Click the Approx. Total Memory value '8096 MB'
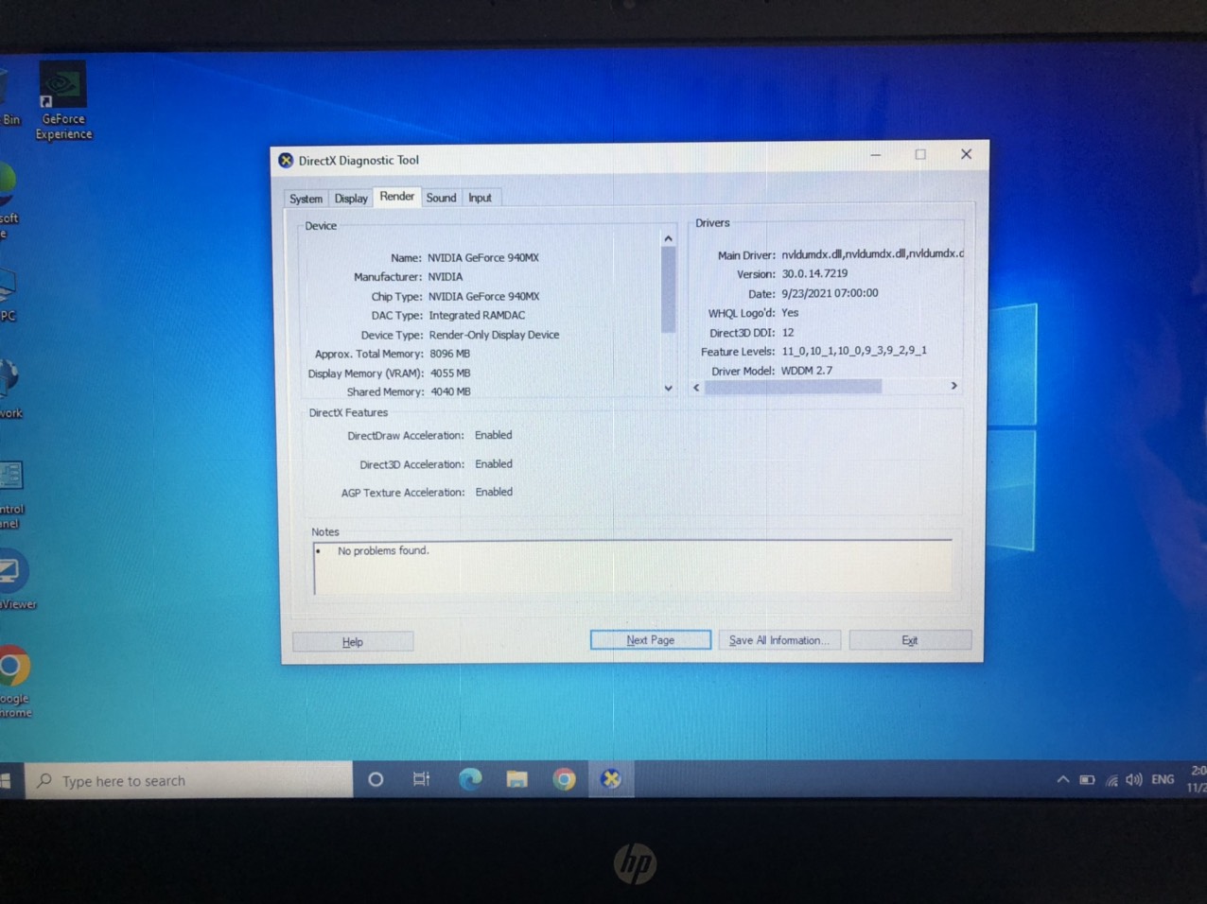 tap(450, 354)
